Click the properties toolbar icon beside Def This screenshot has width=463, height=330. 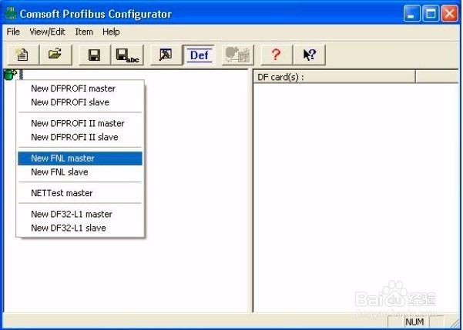[x=166, y=55]
